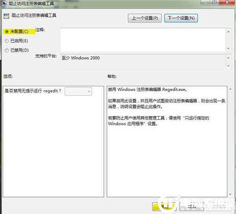
Task: Confirm with the yellow-highlighted 确定 button
Action: click(164, 207)
